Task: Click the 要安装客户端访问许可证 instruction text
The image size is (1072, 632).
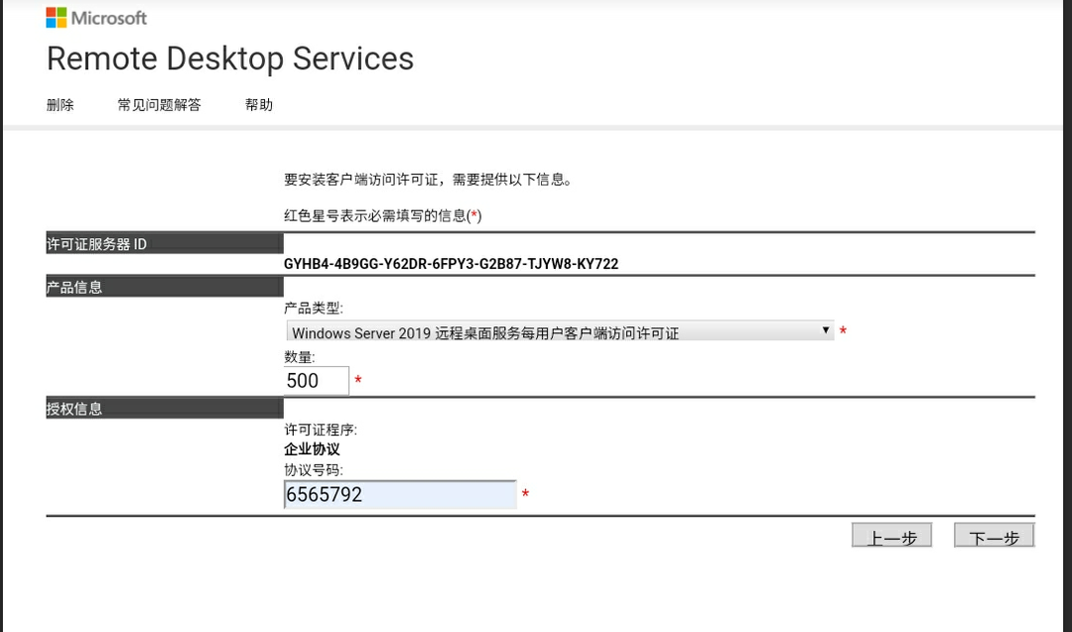Action: [x=428, y=180]
